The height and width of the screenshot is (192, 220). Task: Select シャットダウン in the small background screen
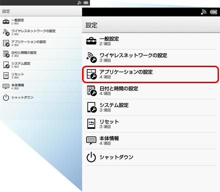pyautogui.click(x=42, y=97)
